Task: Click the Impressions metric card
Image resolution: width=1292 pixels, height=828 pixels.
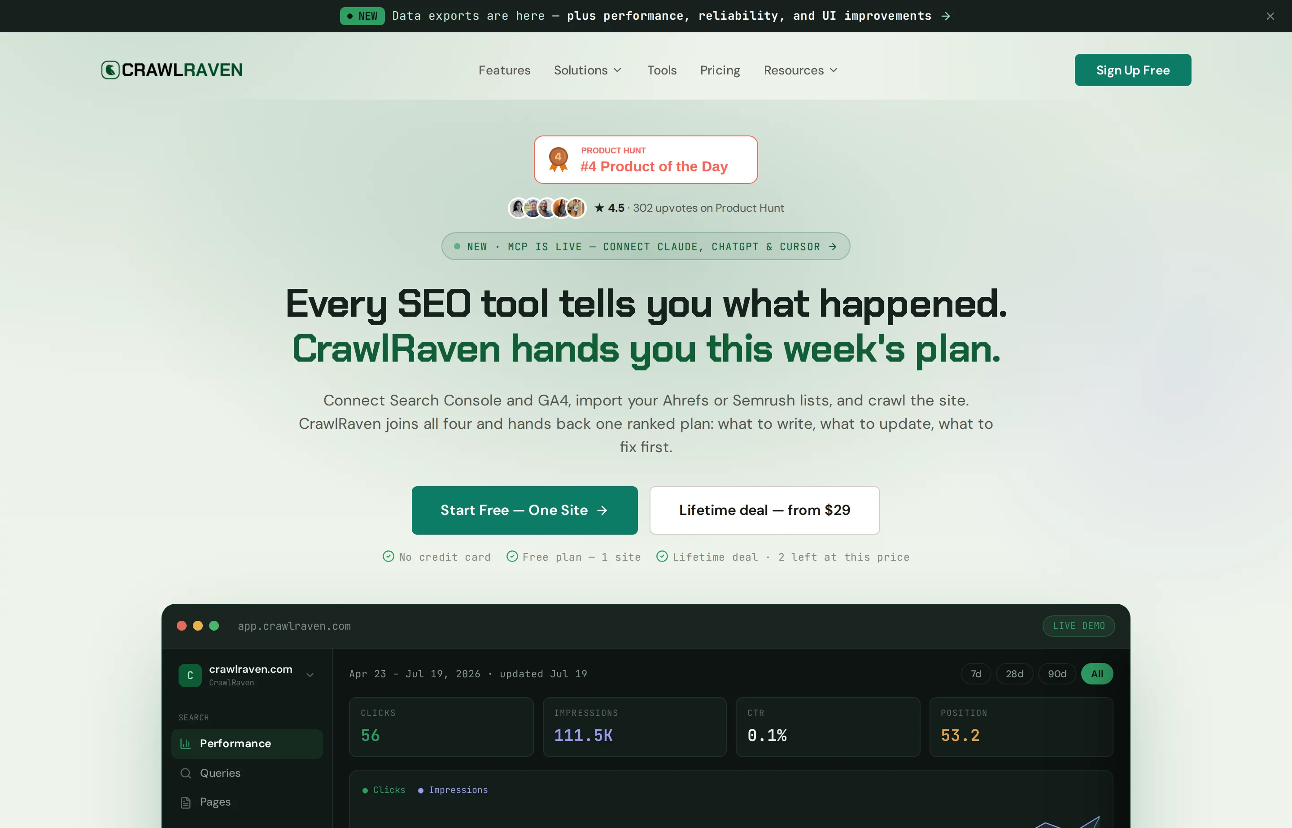Action: [634, 727]
